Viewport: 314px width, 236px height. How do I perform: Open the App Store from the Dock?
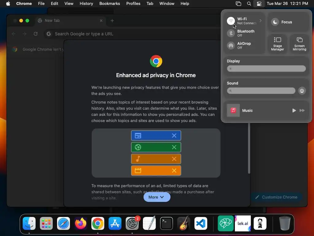[x=115, y=223]
